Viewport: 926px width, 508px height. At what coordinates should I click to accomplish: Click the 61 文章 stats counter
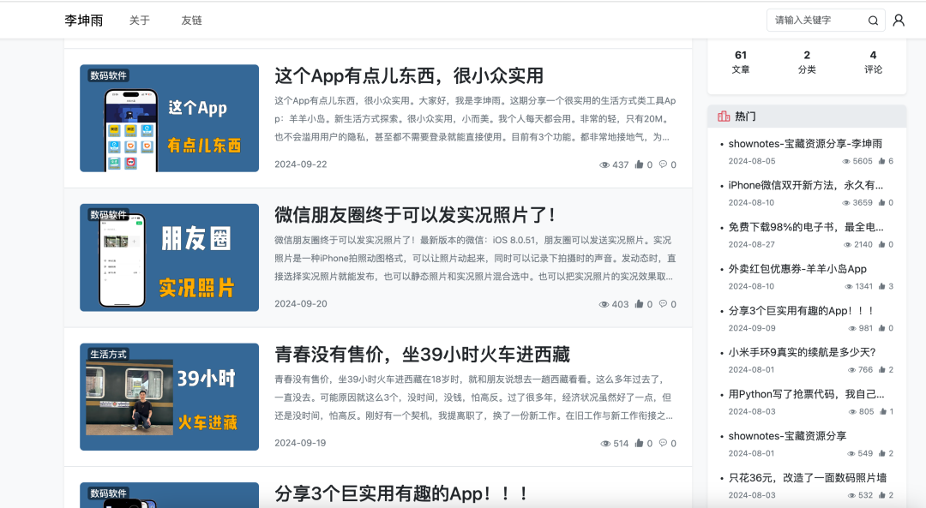[741, 60]
